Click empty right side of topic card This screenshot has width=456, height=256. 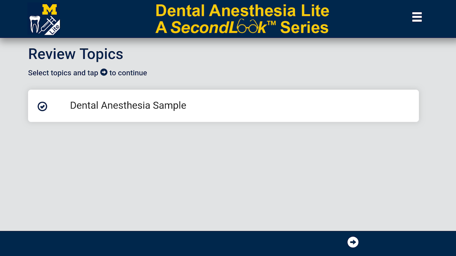click(x=321, y=106)
